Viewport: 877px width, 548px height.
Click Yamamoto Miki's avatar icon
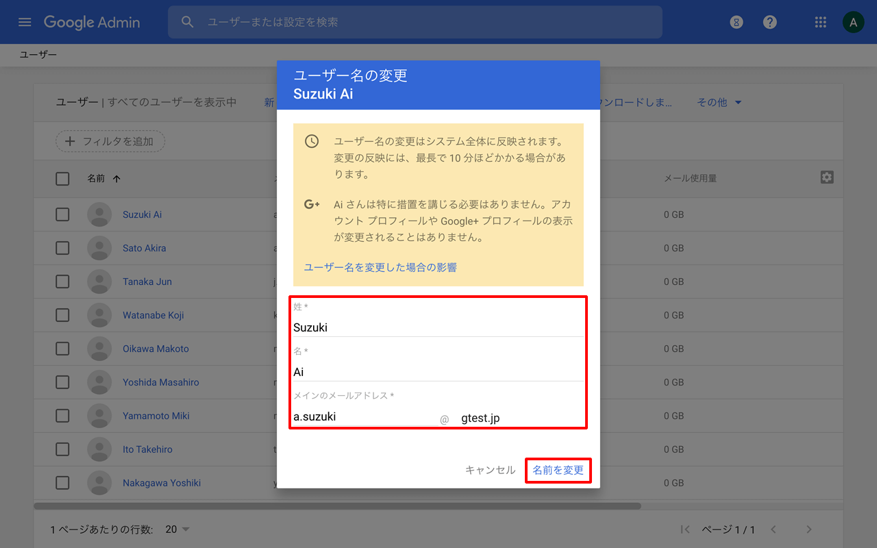tap(99, 416)
